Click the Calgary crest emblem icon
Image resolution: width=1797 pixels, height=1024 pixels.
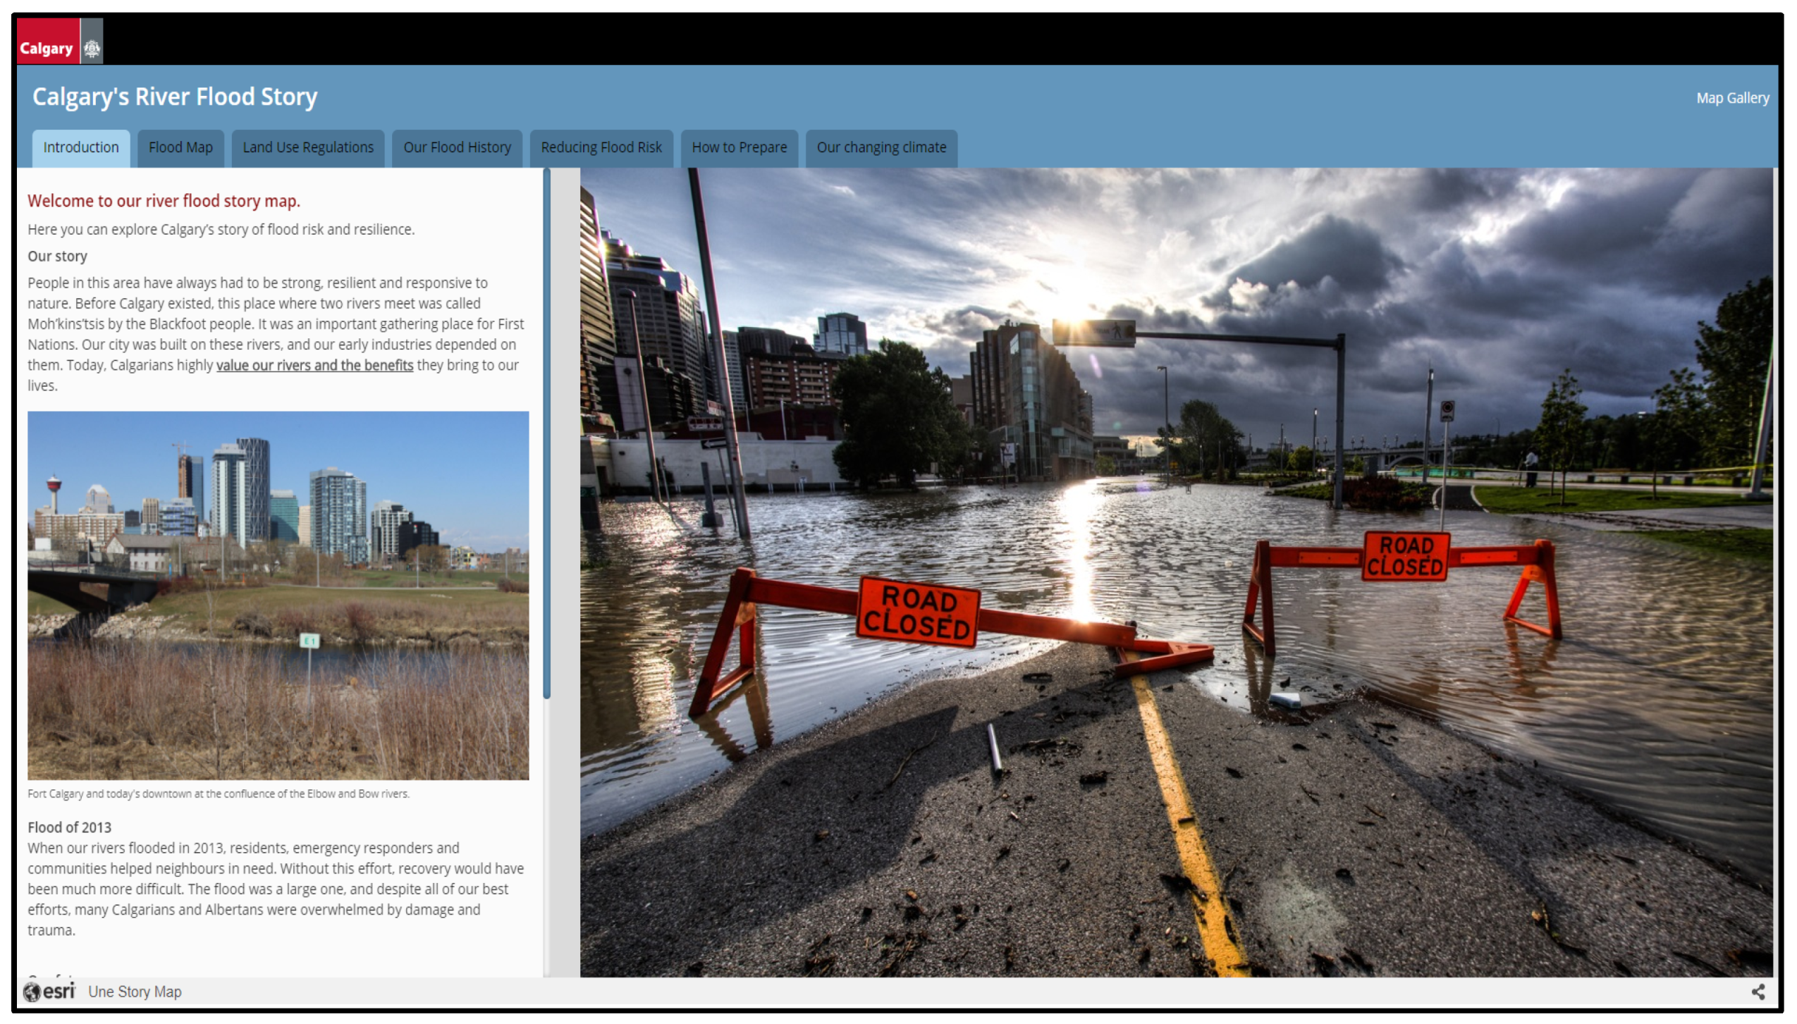92,48
